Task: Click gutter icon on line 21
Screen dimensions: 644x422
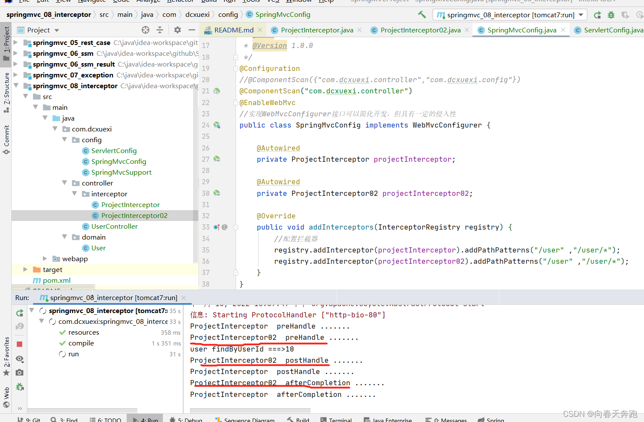Action: pos(217,91)
